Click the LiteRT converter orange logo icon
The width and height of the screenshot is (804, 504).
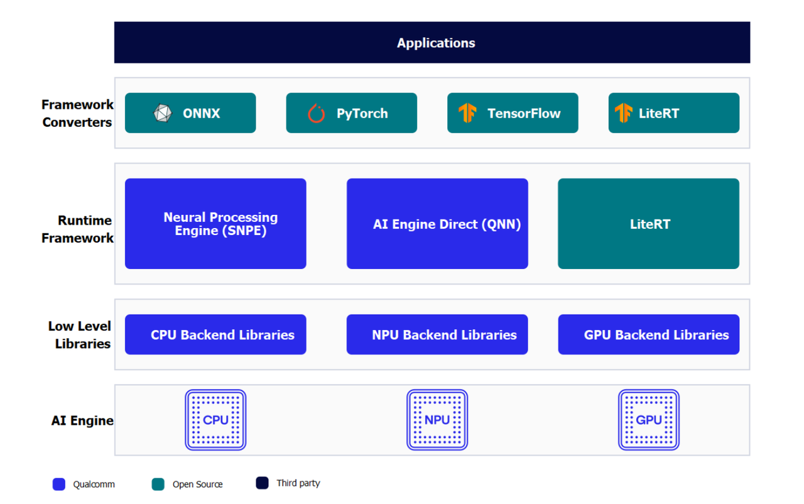(623, 113)
